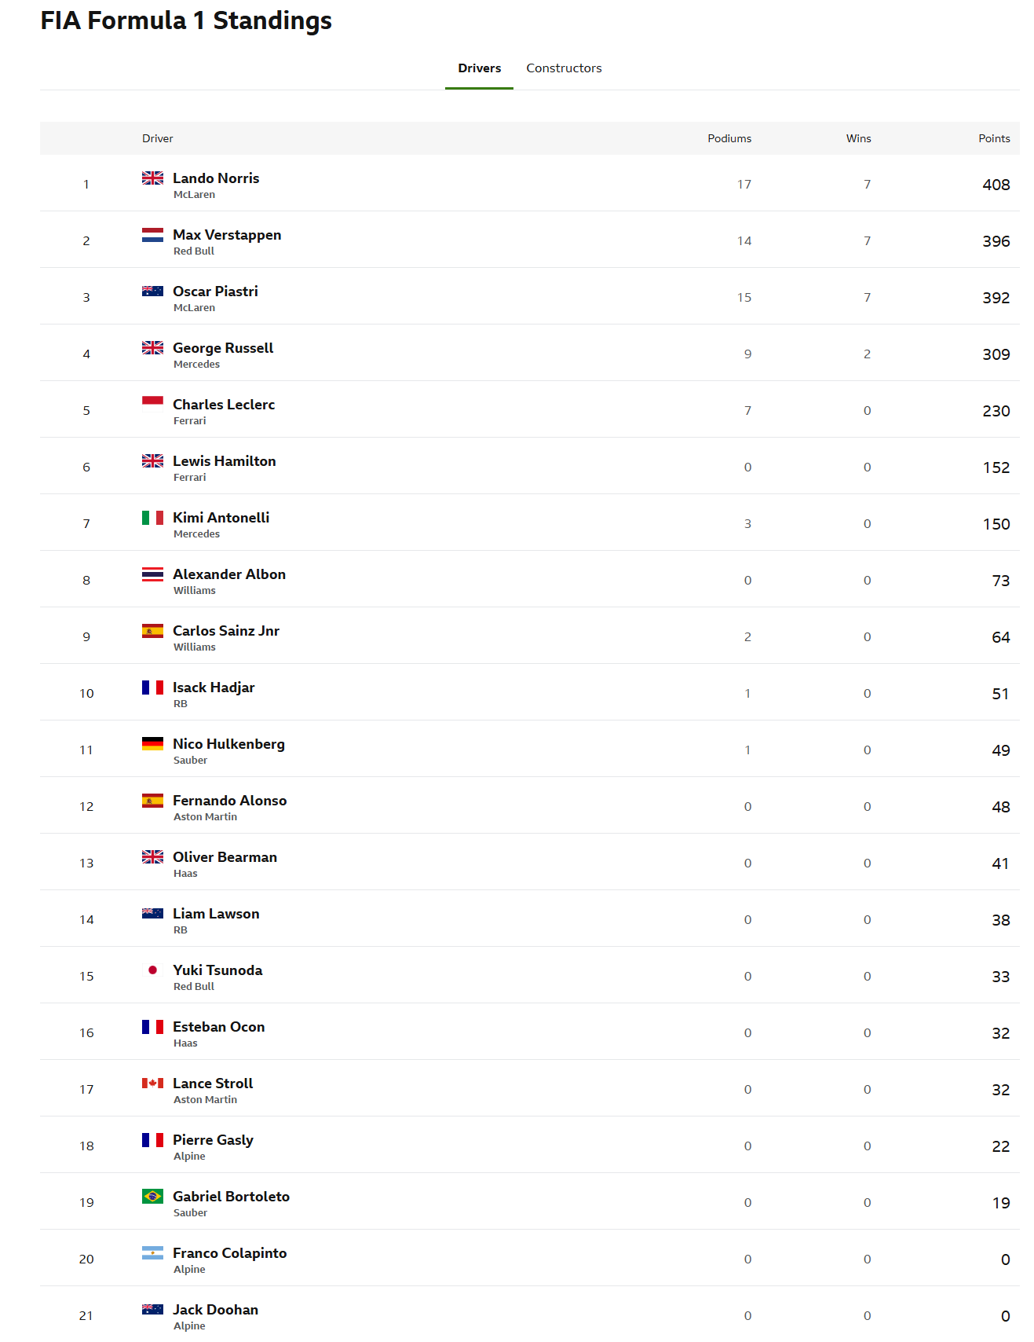The width and height of the screenshot is (1034, 1342).
Task: Click the Argentine flag beside Franco Colapinto
Action: pyautogui.click(x=152, y=1253)
